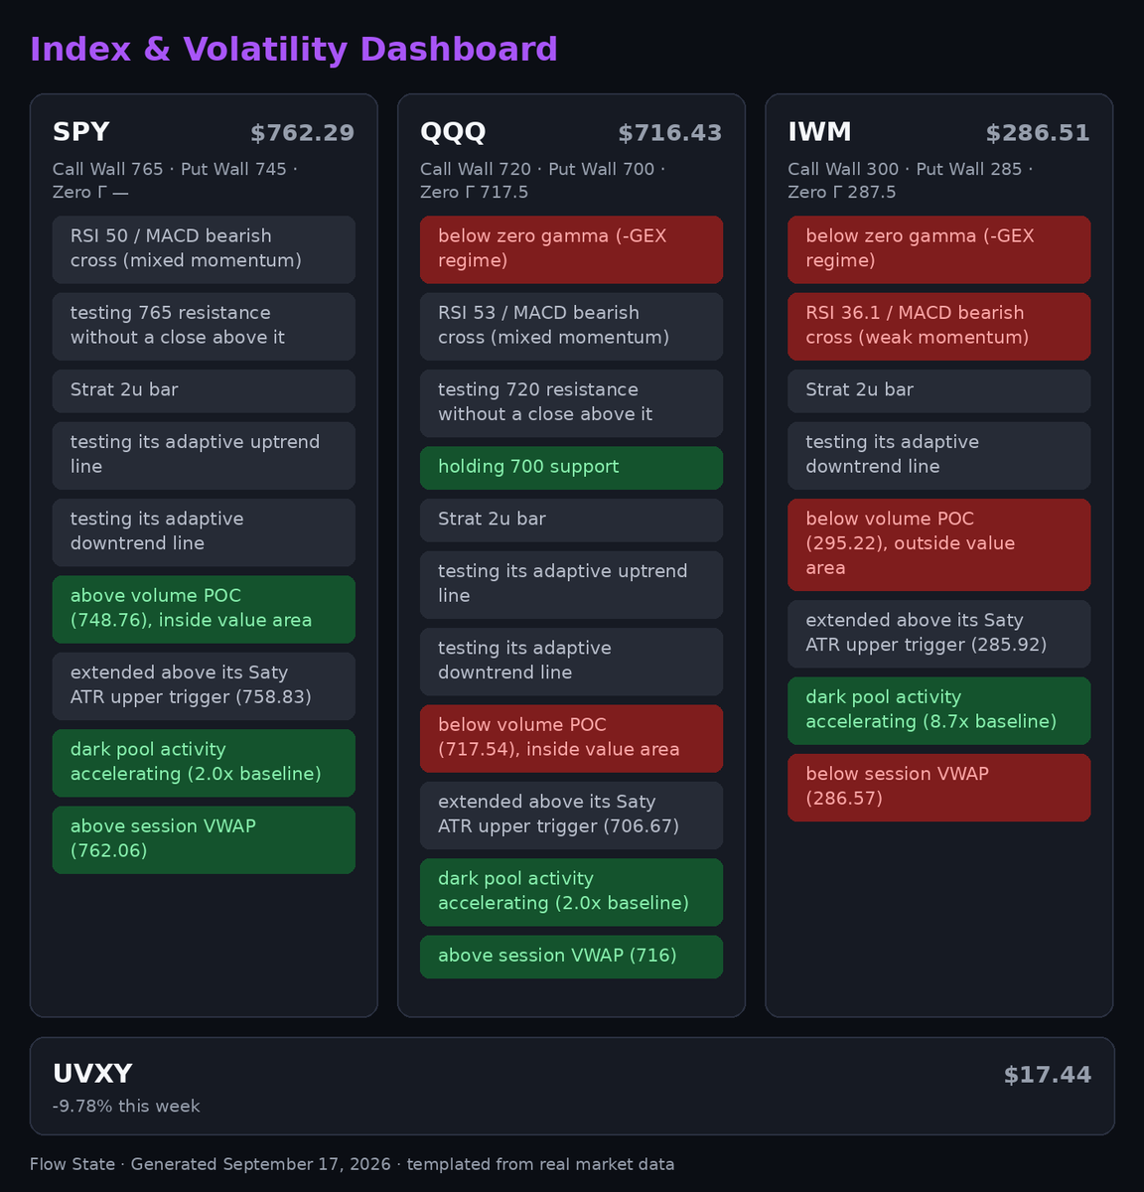Click QQQ above session VWAP (716)
This screenshot has width=1144, height=1192.
[571, 957]
